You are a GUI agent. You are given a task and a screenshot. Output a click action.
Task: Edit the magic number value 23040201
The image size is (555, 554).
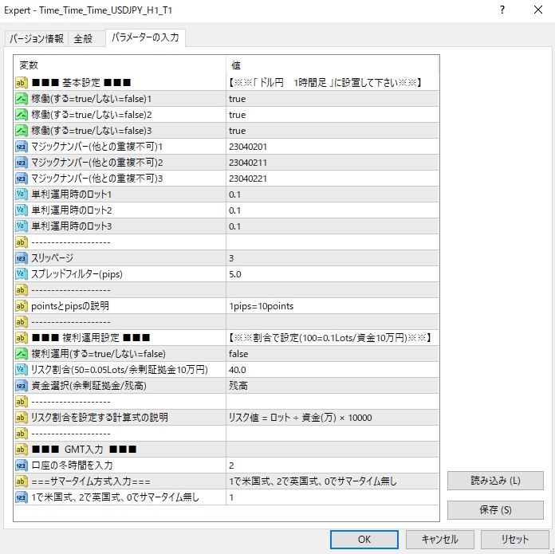[332, 147]
